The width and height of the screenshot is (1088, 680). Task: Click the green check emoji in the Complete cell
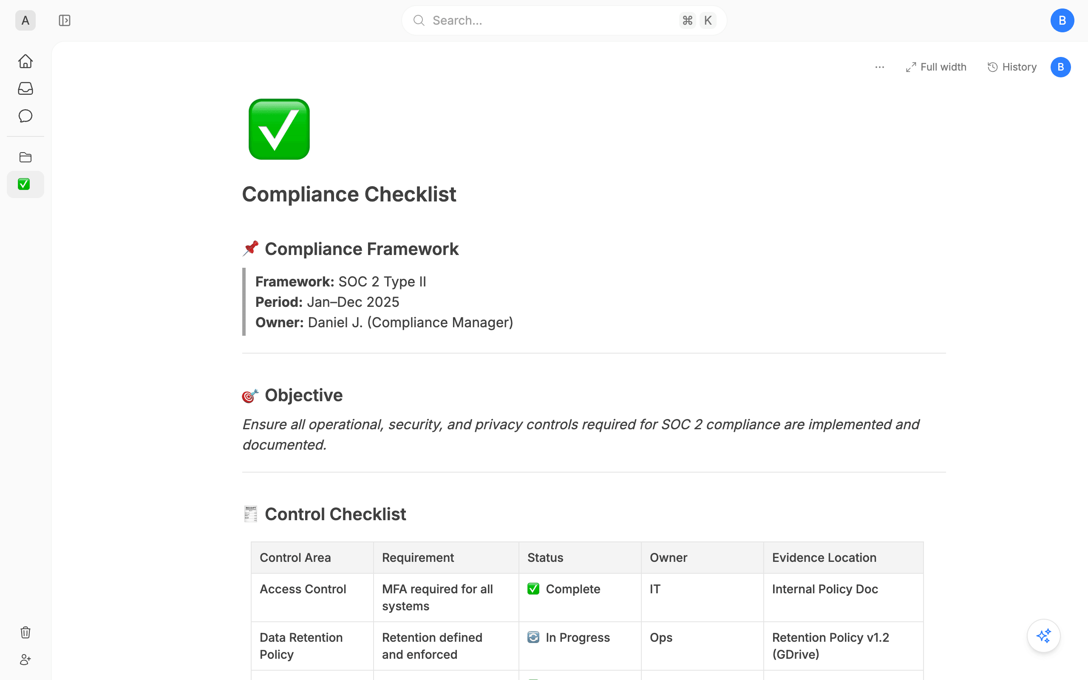coord(533,589)
